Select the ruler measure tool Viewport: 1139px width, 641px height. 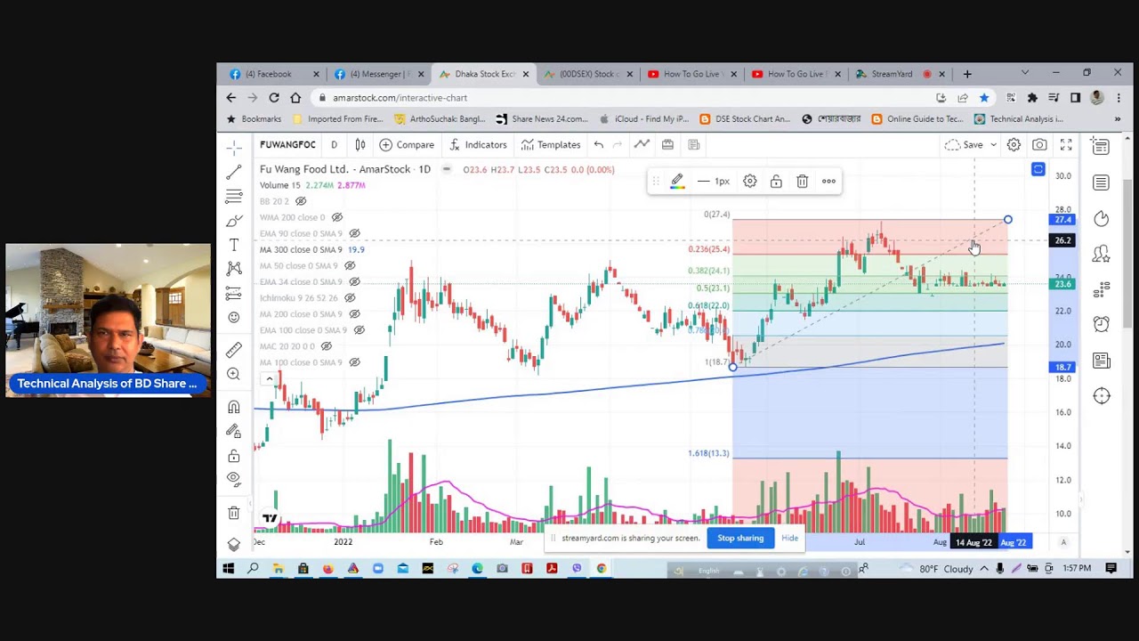[234, 350]
